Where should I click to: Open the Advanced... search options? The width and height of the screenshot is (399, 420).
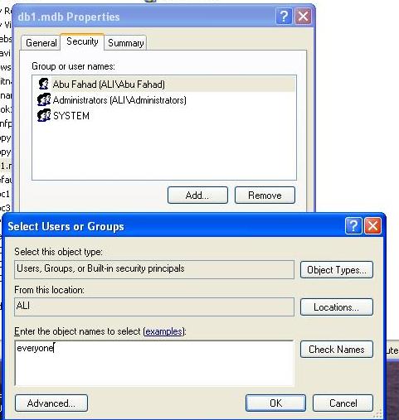(51, 403)
